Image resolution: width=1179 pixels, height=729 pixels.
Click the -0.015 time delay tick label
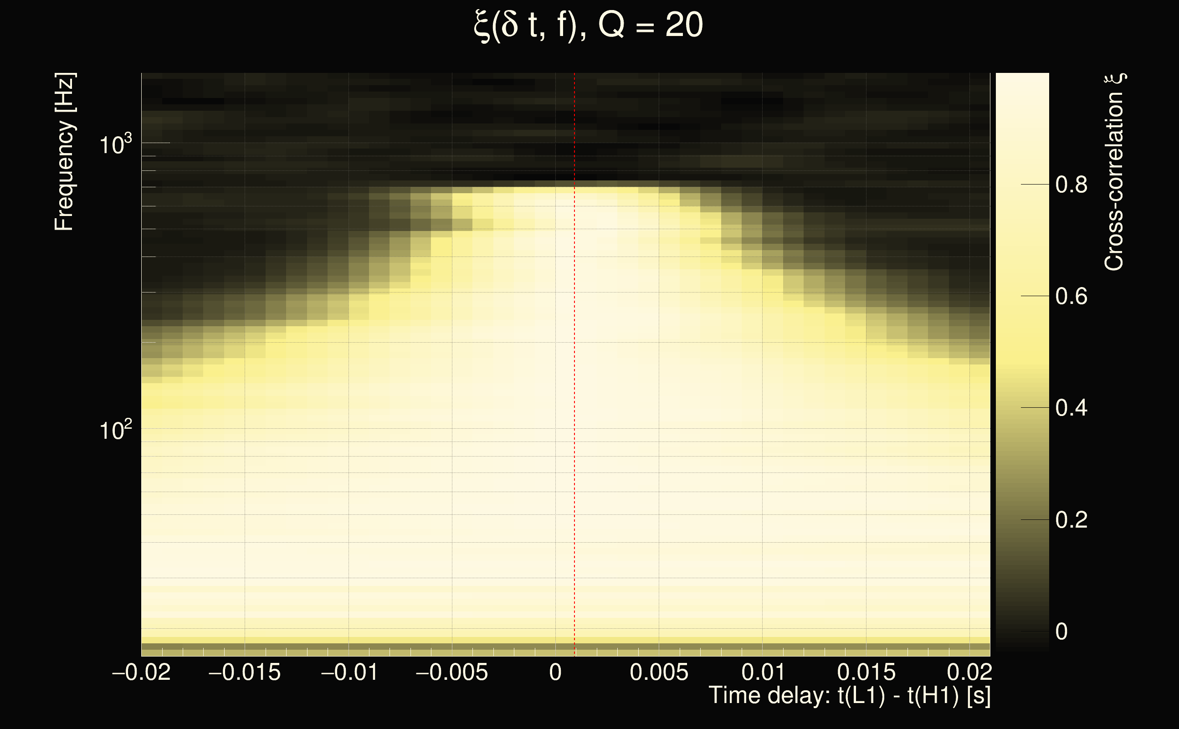(244, 672)
